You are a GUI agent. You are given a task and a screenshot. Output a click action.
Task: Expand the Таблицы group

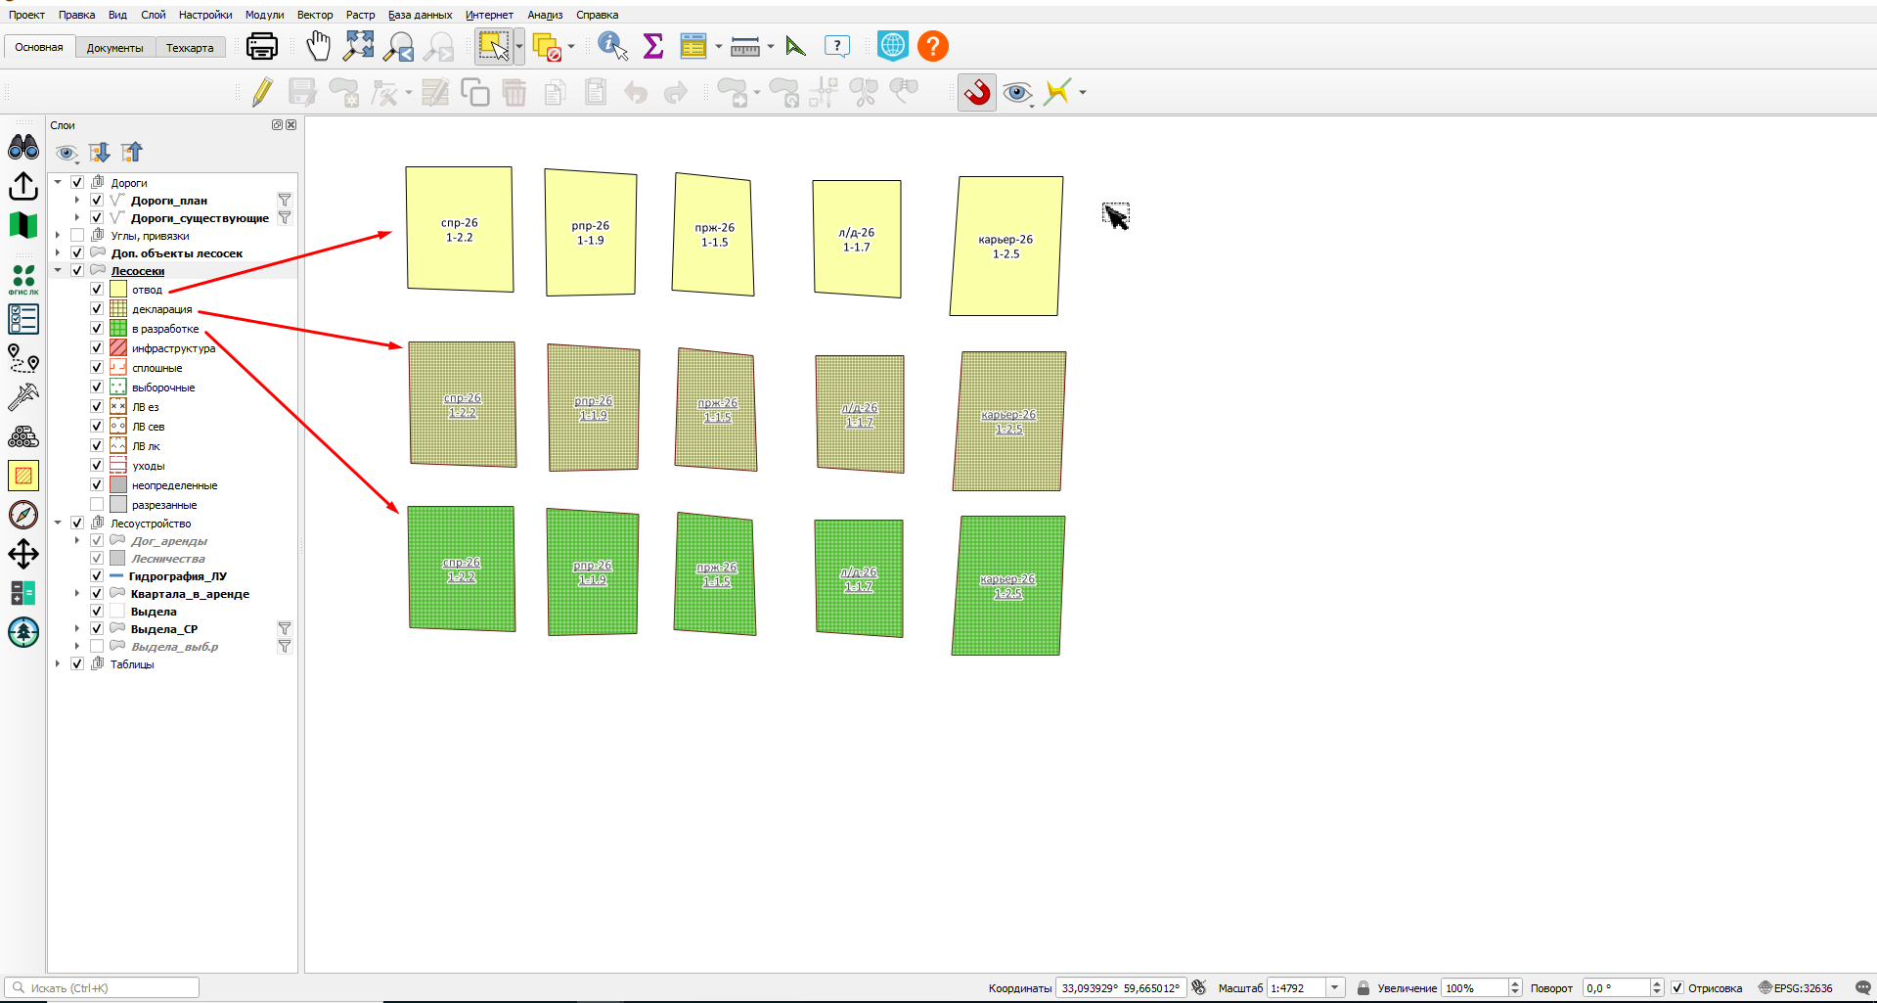(x=58, y=663)
